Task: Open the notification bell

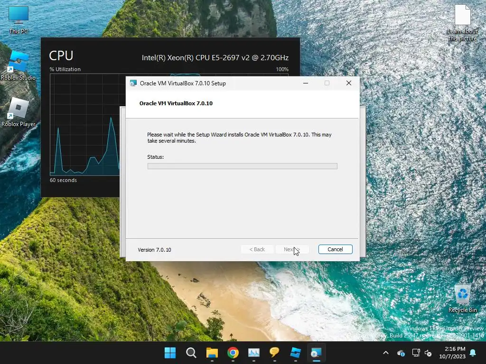Action: [x=473, y=353]
